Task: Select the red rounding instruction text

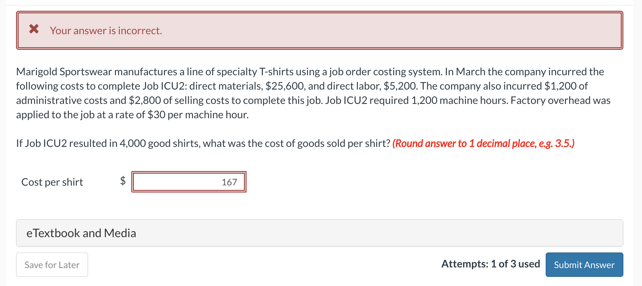Action: click(483, 143)
